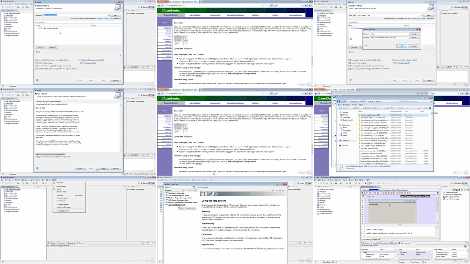Check the 'There is no site selected' row checkbox without Add Repository popup
470x264 pixels.
tap(39, 28)
